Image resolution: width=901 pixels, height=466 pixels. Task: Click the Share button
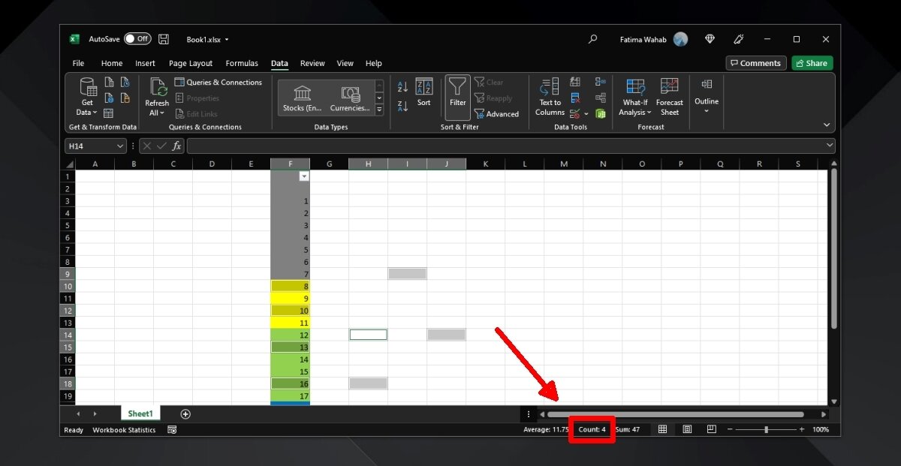coord(812,64)
